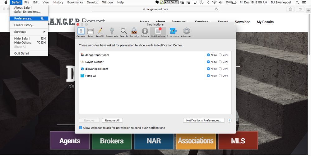Open the AutoFill preferences pane
311x156 pixels.
coord(100,32)
